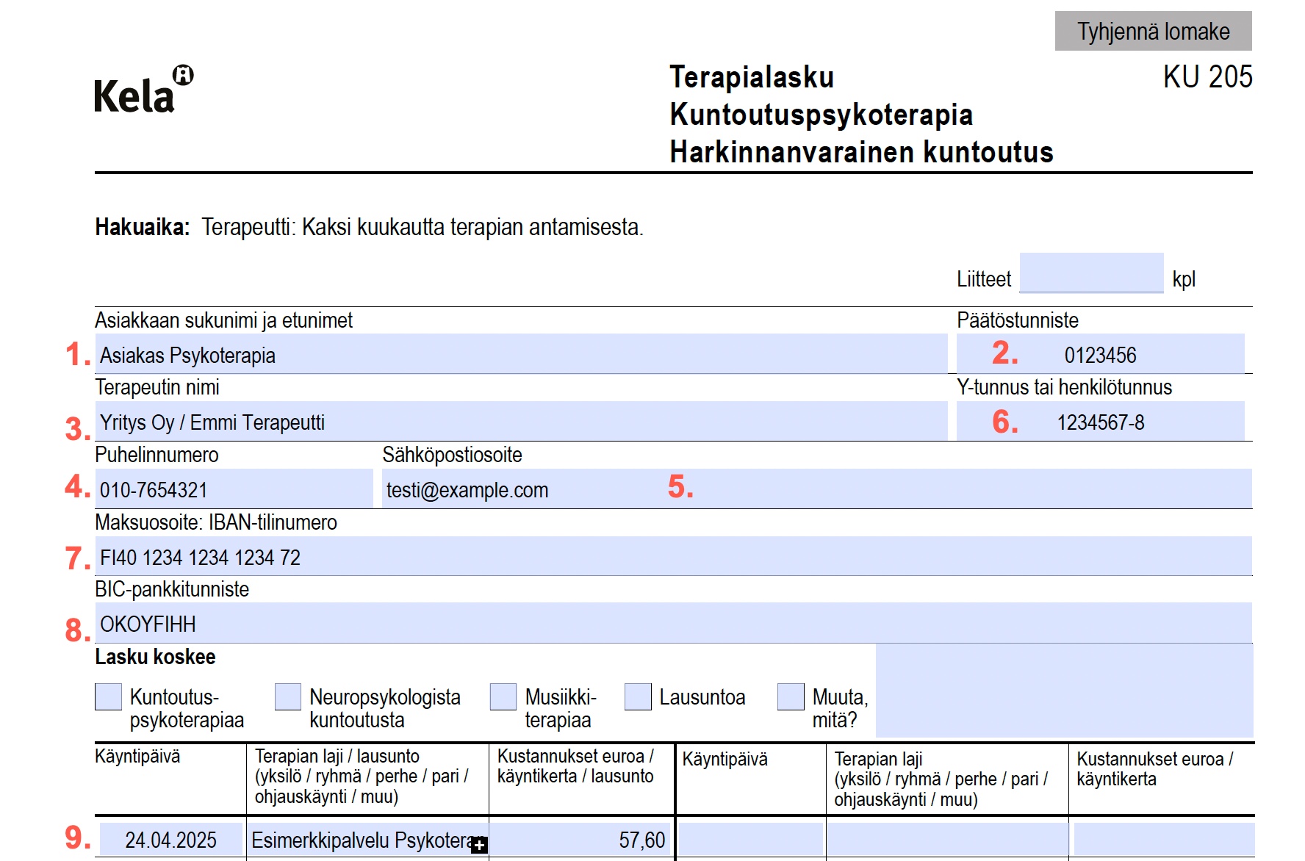Edit the client name field Asiakas Psykoterapia
This screenshot has width=1305, height=861.
click(x=520, y=354)
